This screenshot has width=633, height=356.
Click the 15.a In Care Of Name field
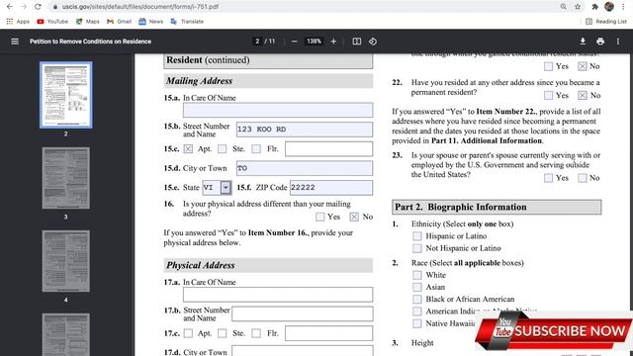(x=278, y=110)
